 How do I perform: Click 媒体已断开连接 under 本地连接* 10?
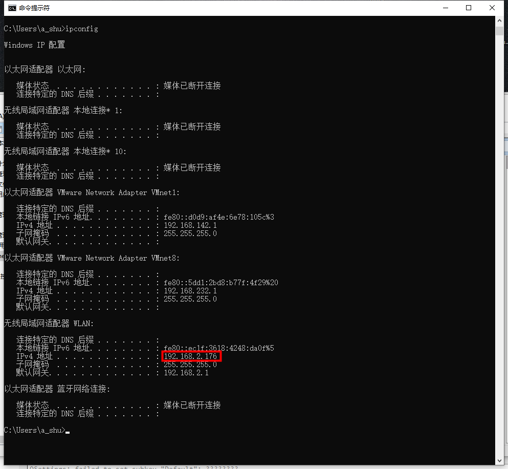192,168
